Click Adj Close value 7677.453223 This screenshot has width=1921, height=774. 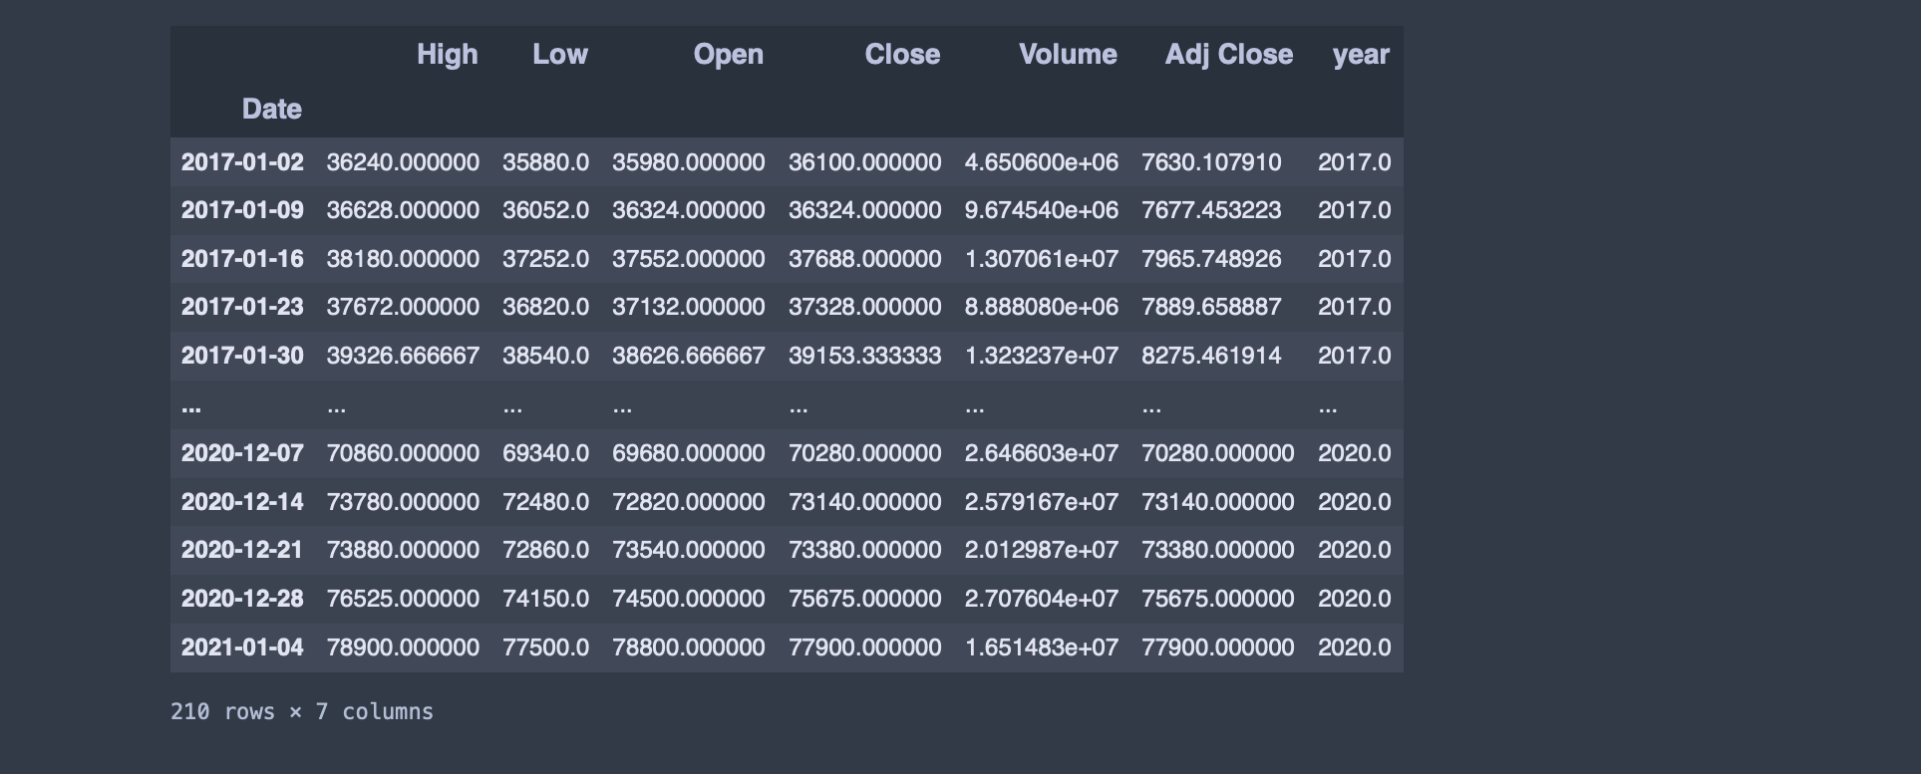tap(1211, 210)
